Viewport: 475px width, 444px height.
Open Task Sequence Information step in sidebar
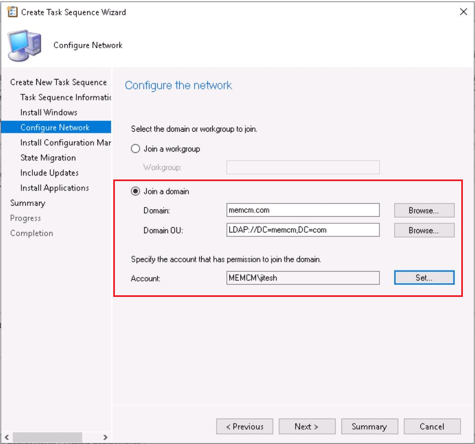tap(65, 97)
